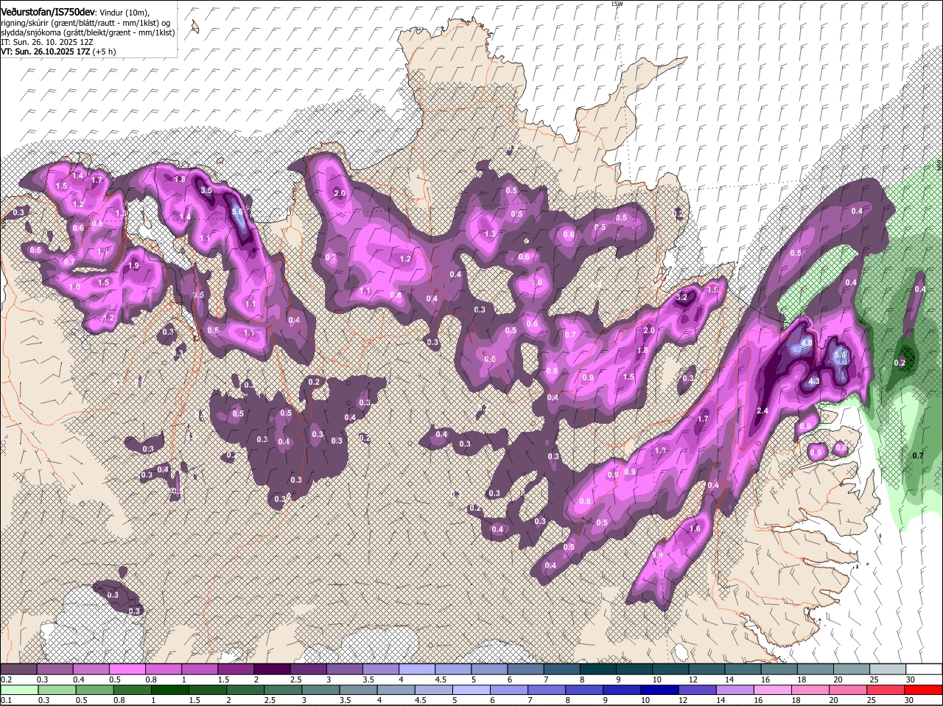The image size is (943, 706).
Task: Click the violet swatch between 12 and 14, lower scale
Action: 698,690
